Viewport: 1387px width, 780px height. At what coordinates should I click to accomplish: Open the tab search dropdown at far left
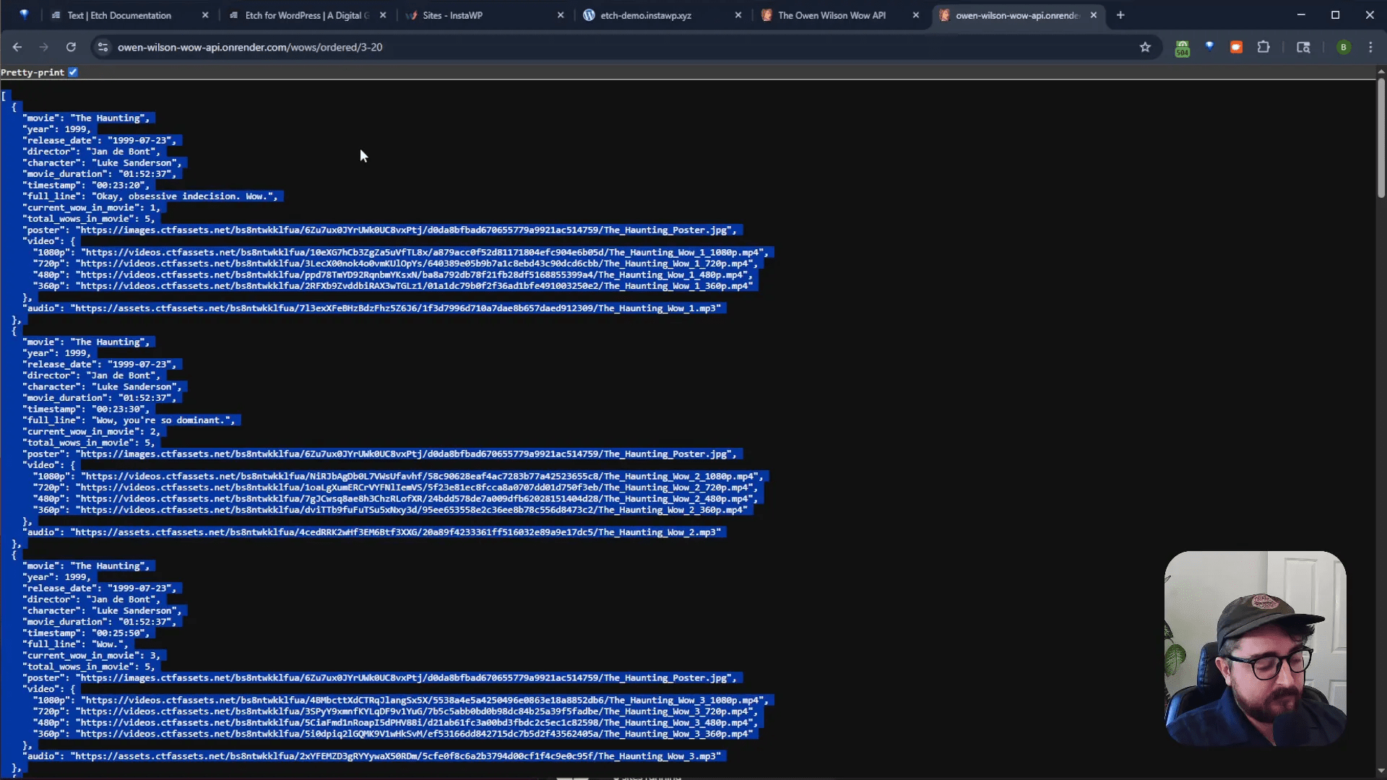click(x=24, y=15)
